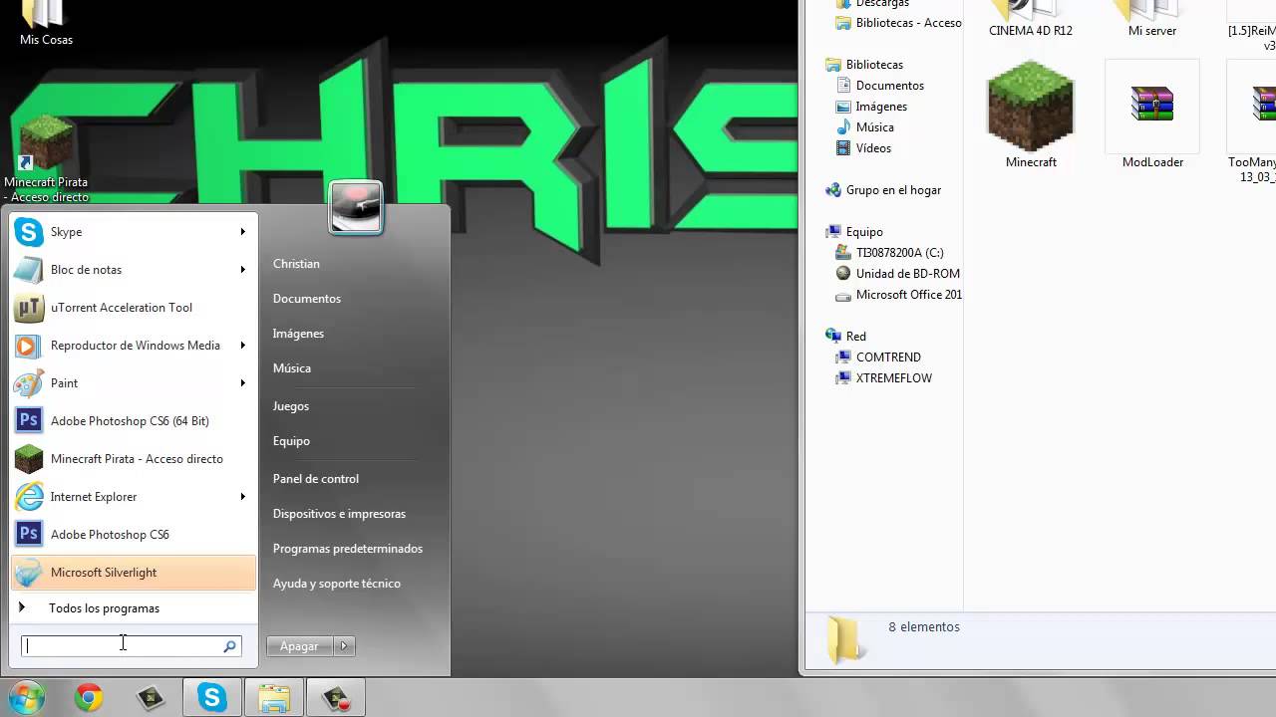The image size is (1276, 717).
Task: Launch Adobe Photoshop CS6 (64 Bit)
Action: tap(134, 421)
